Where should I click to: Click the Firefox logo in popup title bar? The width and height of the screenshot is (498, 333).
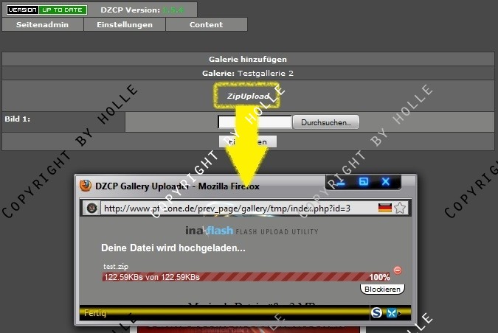[86, 186]
